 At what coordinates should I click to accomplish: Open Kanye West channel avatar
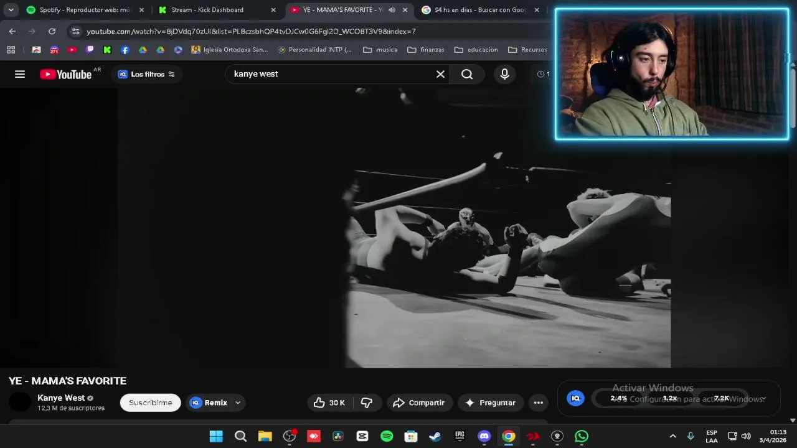click(x=20, y=403)
